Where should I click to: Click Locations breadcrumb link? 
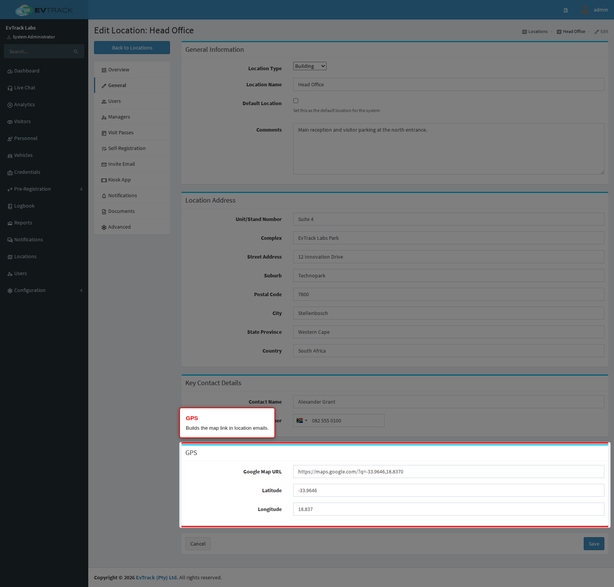[535, 31]
